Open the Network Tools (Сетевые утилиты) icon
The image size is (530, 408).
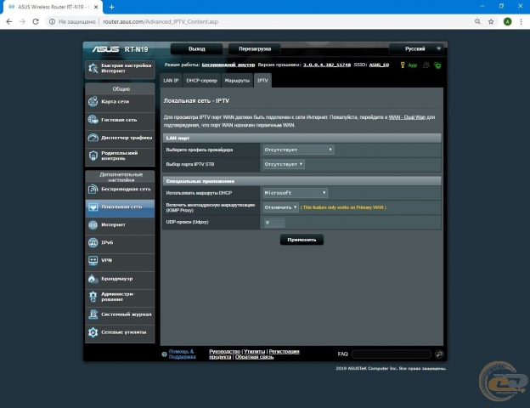pyautogui.click(x=93, y=332)
